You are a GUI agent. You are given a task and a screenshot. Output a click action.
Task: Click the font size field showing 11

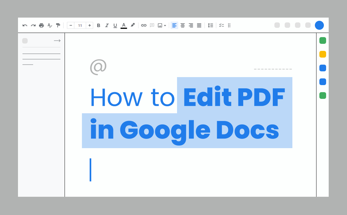[80, 26]
